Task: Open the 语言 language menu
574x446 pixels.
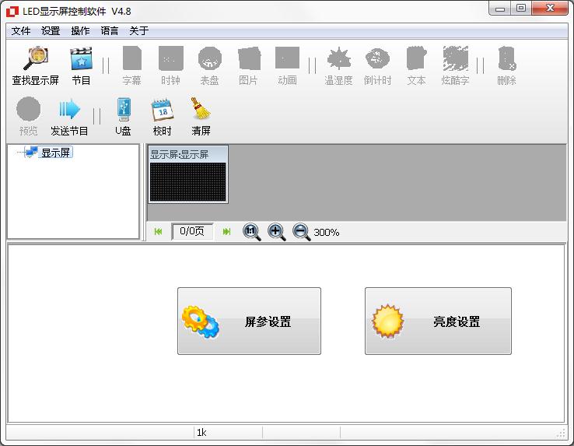Action: point(110,31)
